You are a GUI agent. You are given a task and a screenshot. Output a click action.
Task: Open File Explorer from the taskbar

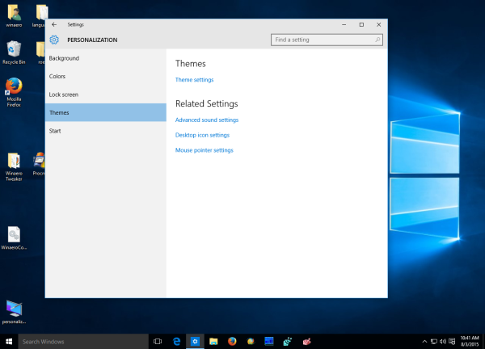coord(213,341)
